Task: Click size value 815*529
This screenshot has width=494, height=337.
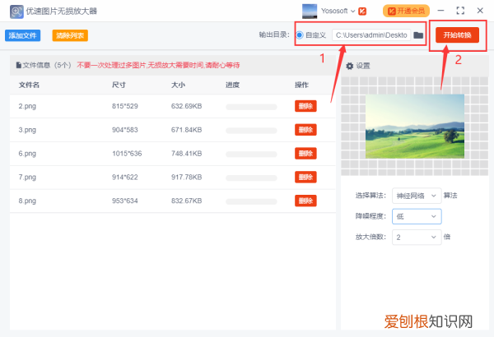Action: coord(125,106)
